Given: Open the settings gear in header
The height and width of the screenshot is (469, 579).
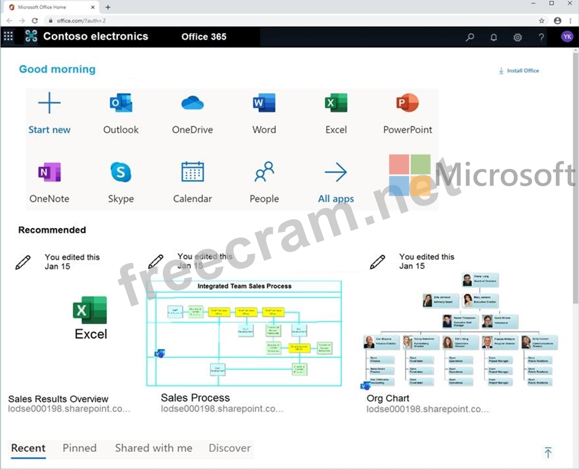Looking at the screenshot, I should 517,37.
